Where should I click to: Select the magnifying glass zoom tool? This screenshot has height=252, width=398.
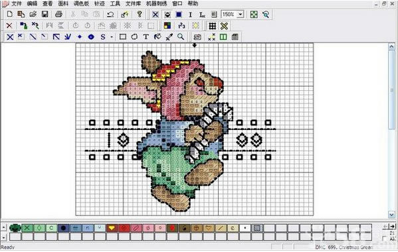click(x=181, y=37)
